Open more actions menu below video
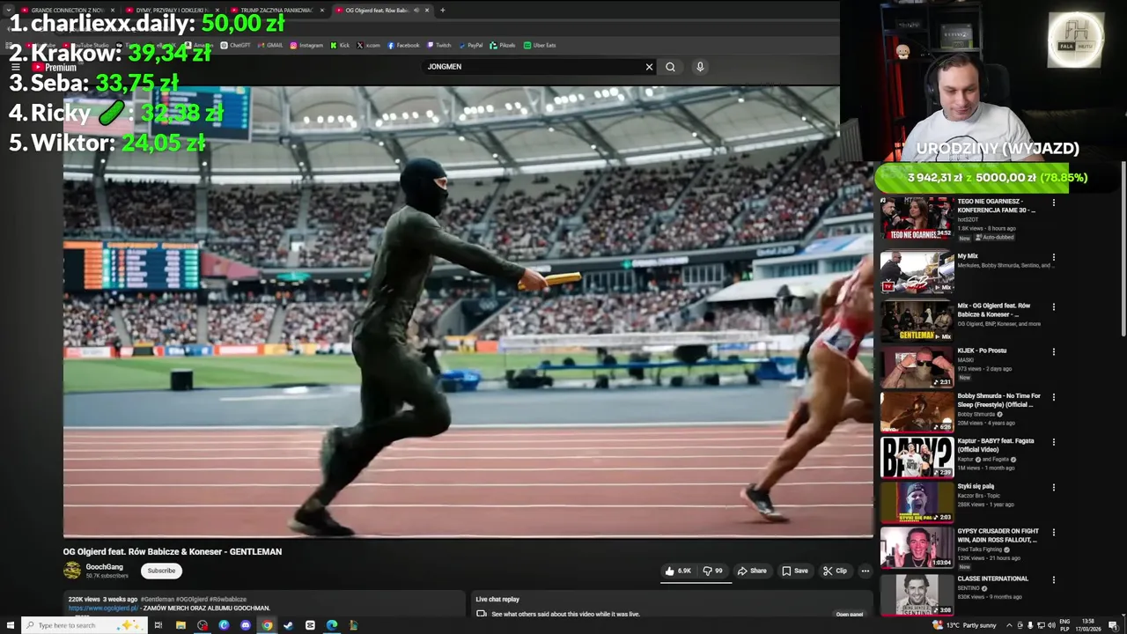Viewport: 1127px width, 634px height. (x=865, y=571)
